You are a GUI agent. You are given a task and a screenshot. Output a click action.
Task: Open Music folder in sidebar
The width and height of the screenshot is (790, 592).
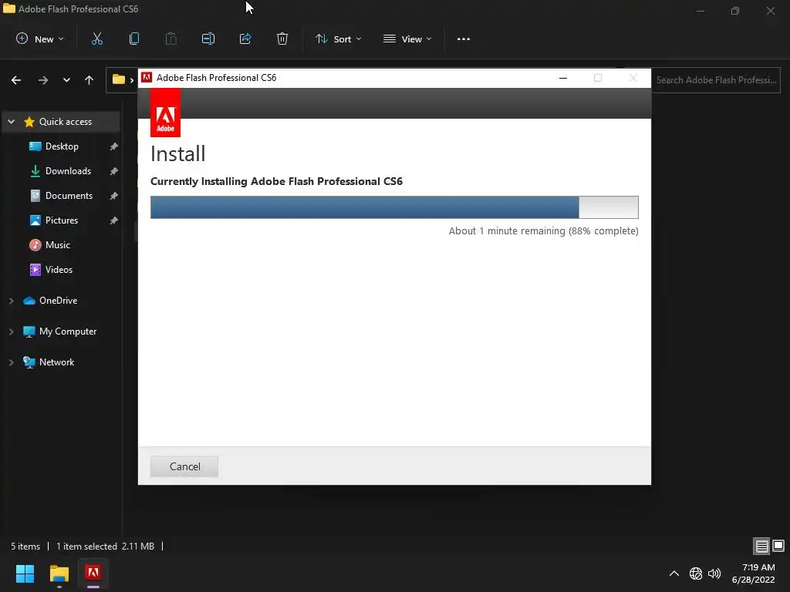click(57, 245)
